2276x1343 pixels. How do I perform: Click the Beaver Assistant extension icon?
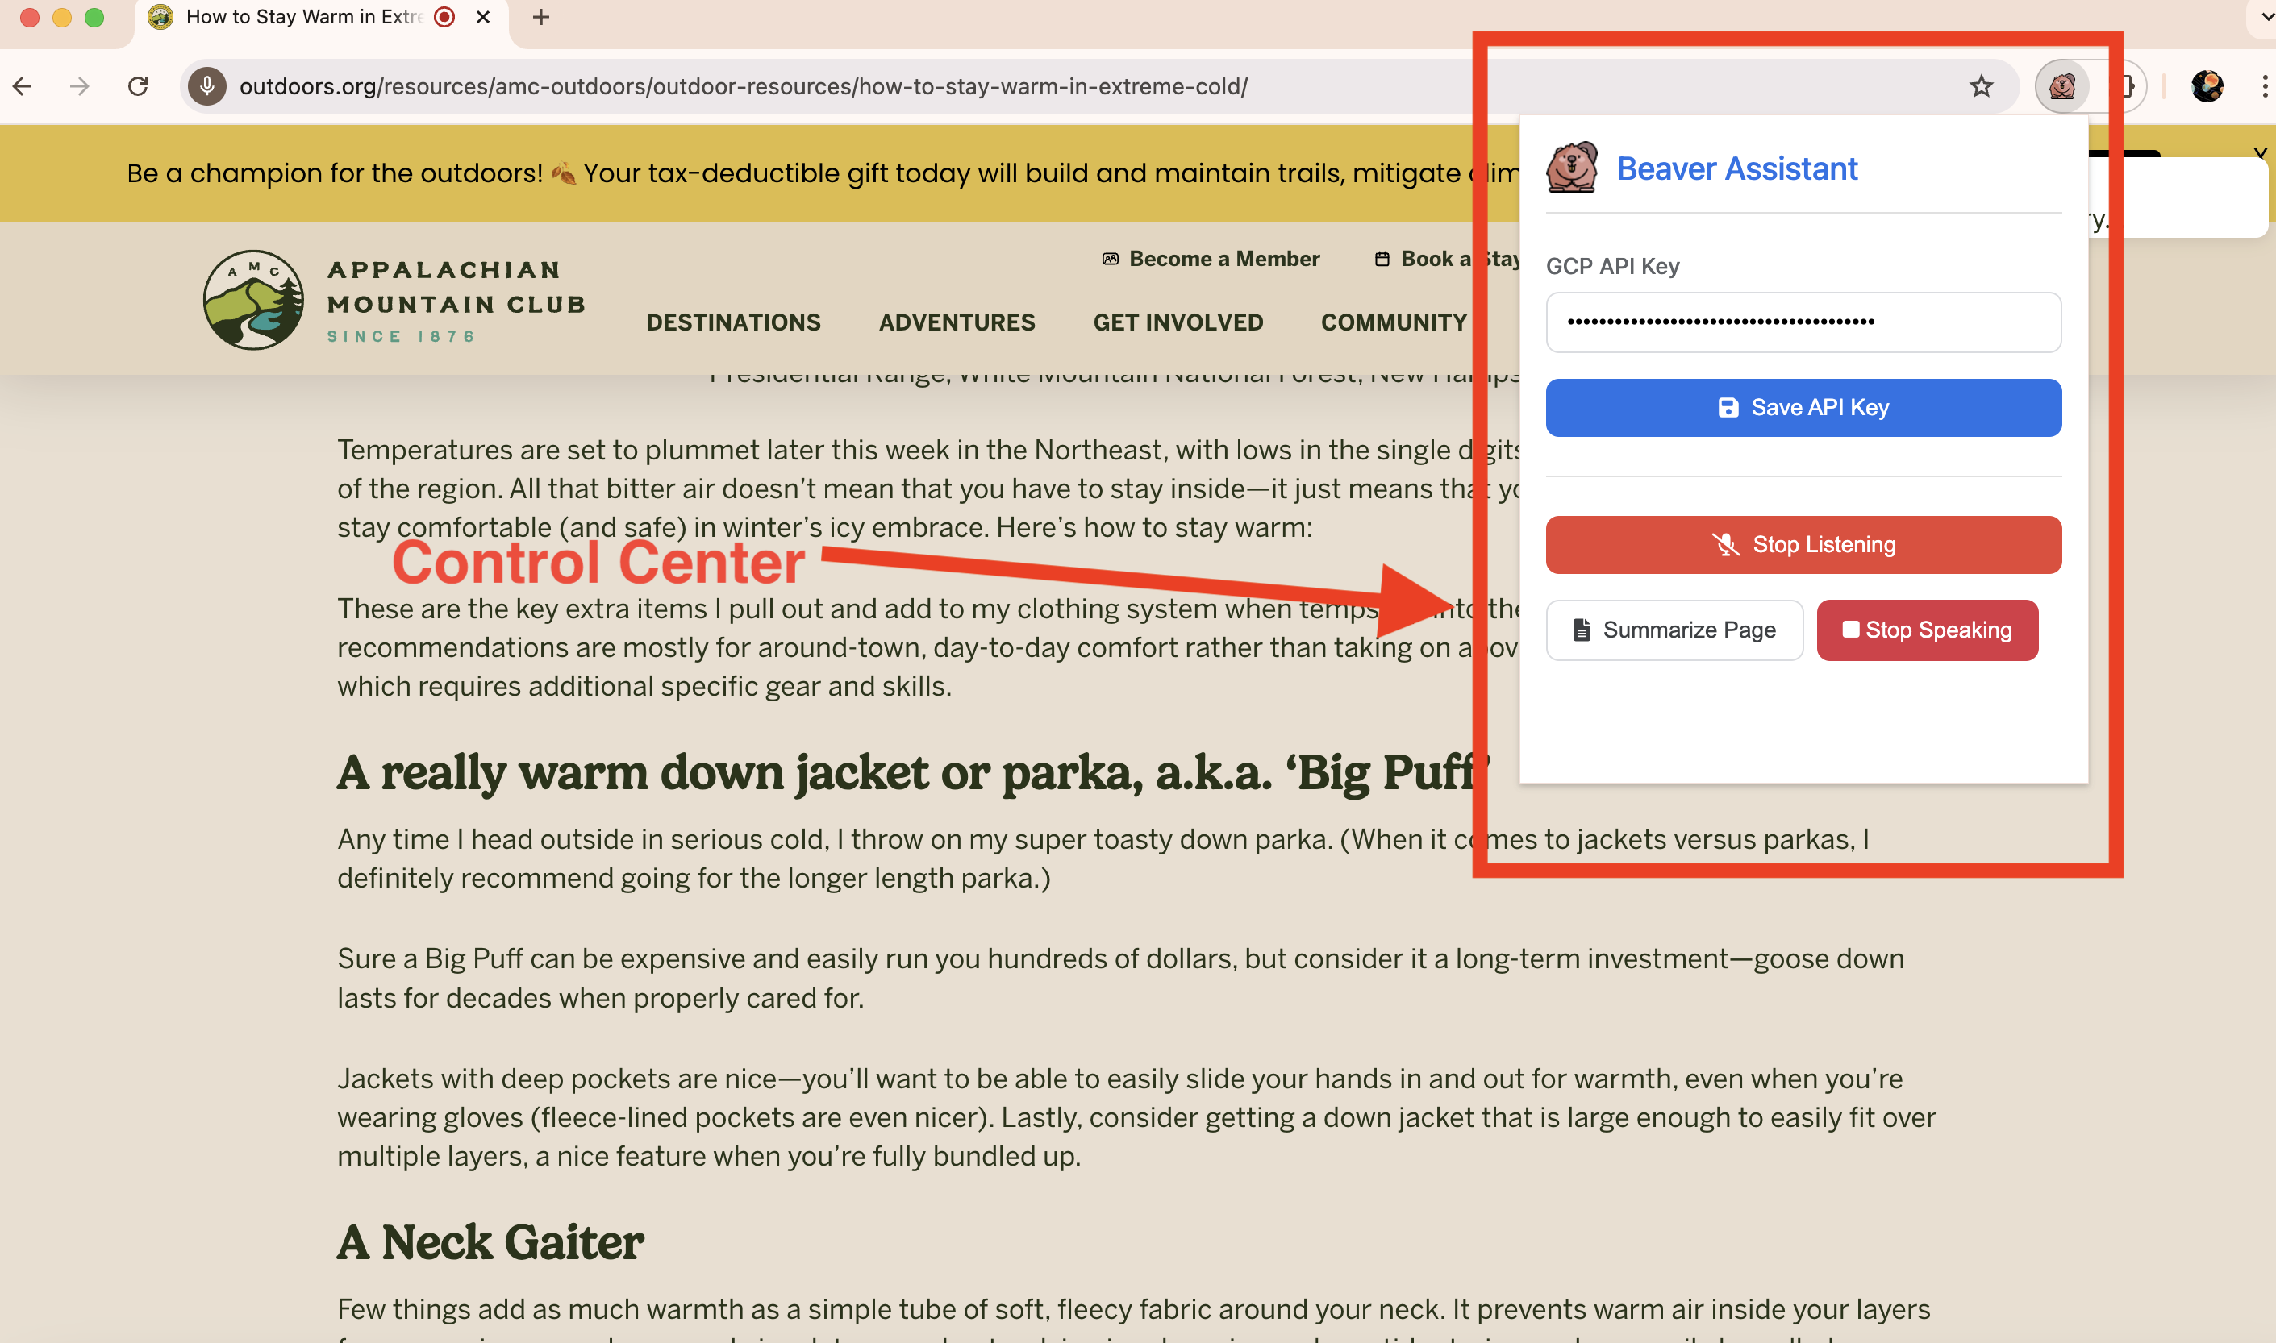pyautogui.click(x=2061, y=87)
